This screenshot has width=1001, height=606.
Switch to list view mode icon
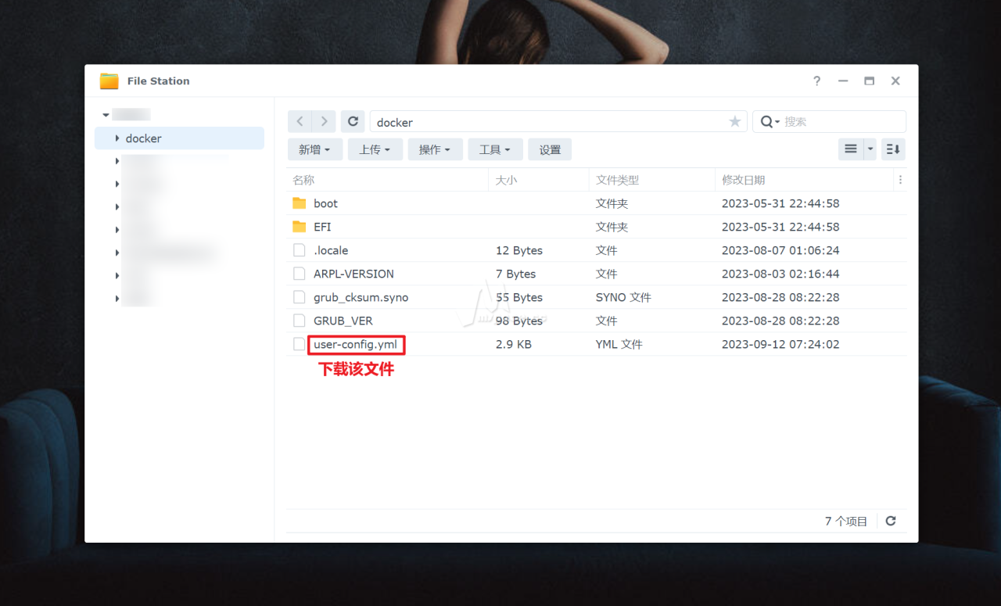pos(850,149)
